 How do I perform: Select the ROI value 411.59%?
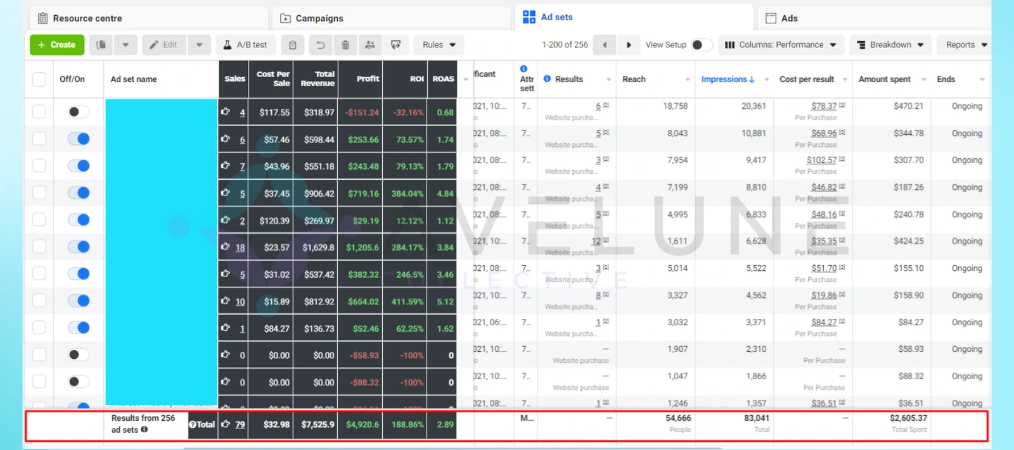pos(407,302)
